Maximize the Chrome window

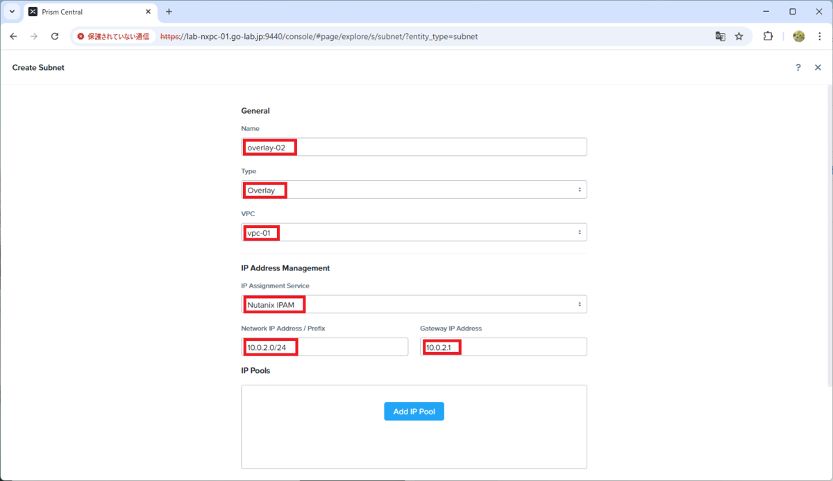click(793, 12)
